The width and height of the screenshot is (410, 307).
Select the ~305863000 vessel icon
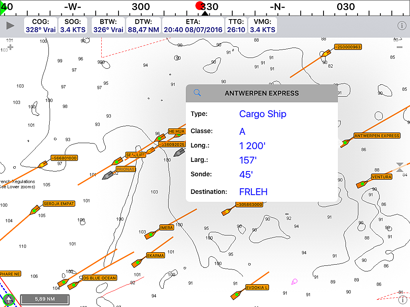[x=227, y=211]
